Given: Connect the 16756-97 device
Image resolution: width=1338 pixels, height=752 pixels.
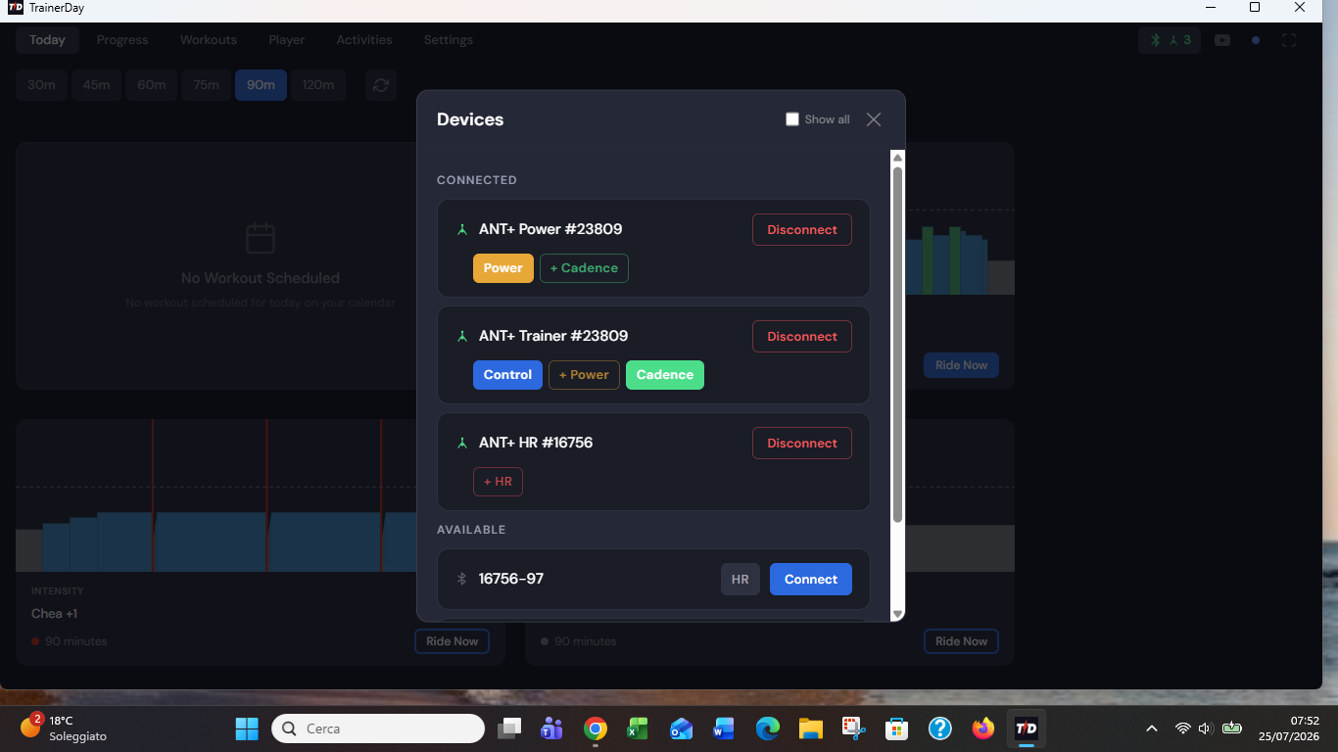Looking at the screenshot, I should (811, 580).
